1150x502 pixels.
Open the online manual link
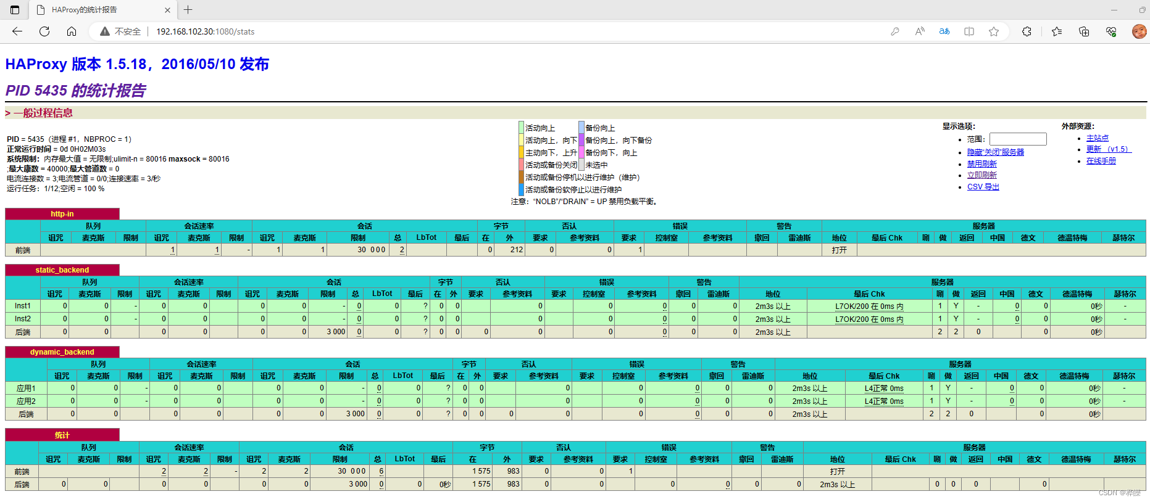click(1101, 161)
